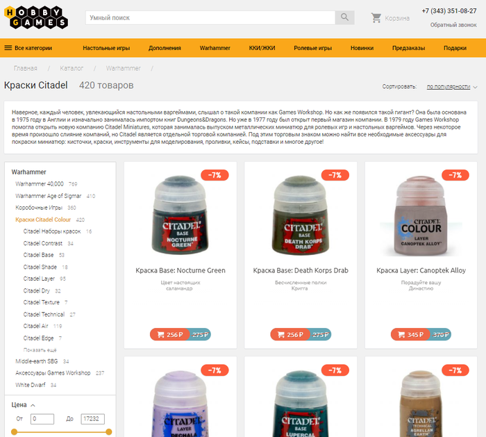Image resolution: width=486 pixels, height=437 pixels.
Task: Click the search magnifier icon
Action: coord(344,17)
